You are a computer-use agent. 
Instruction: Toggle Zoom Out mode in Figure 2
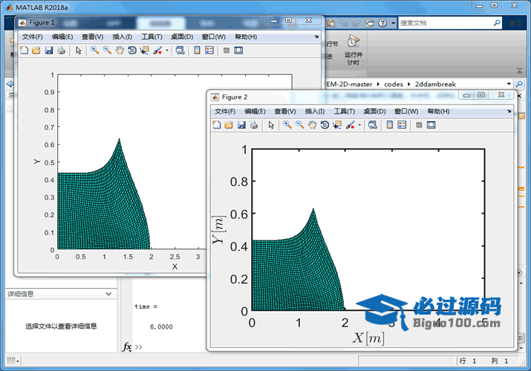(299, 125)
